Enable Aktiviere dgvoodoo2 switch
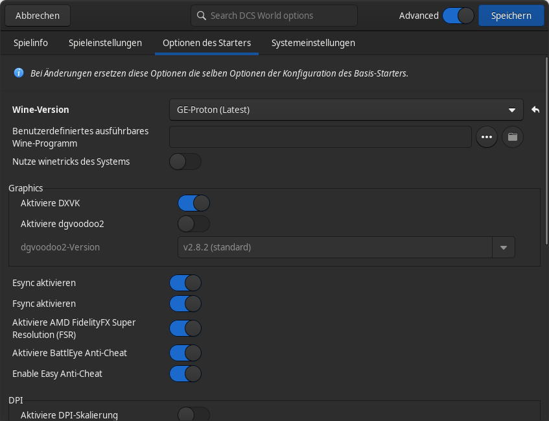 tap(194, 224)
